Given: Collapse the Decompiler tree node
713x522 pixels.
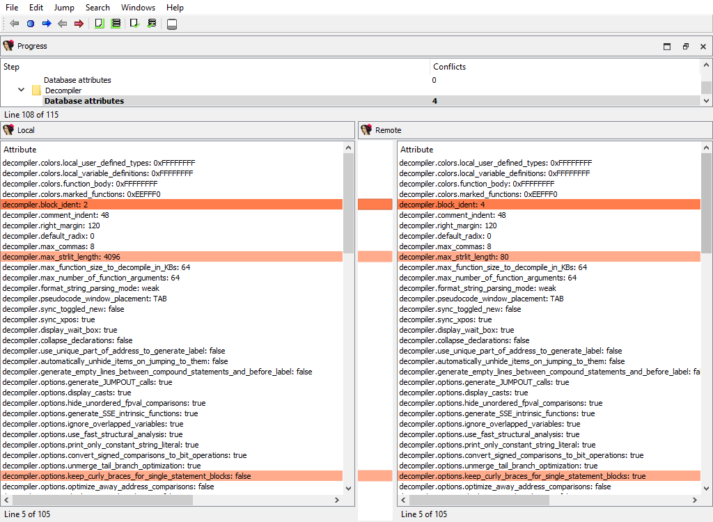Looking at the screenshot, I should (22, 90).
